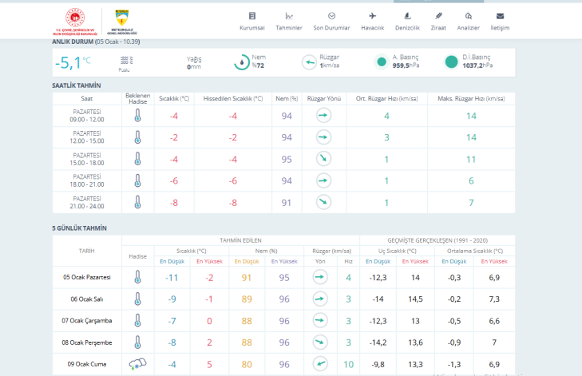582x376 pixels.
Task: Click the Tahminler chart icon
Action: (x=289, y=16)
